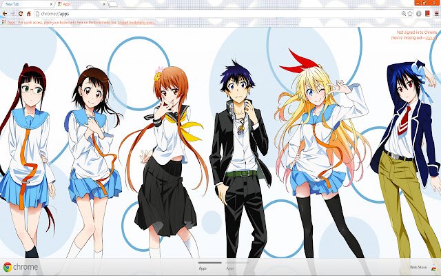
Task: Go back with the Back arrow
Action: tap(5, 14)
